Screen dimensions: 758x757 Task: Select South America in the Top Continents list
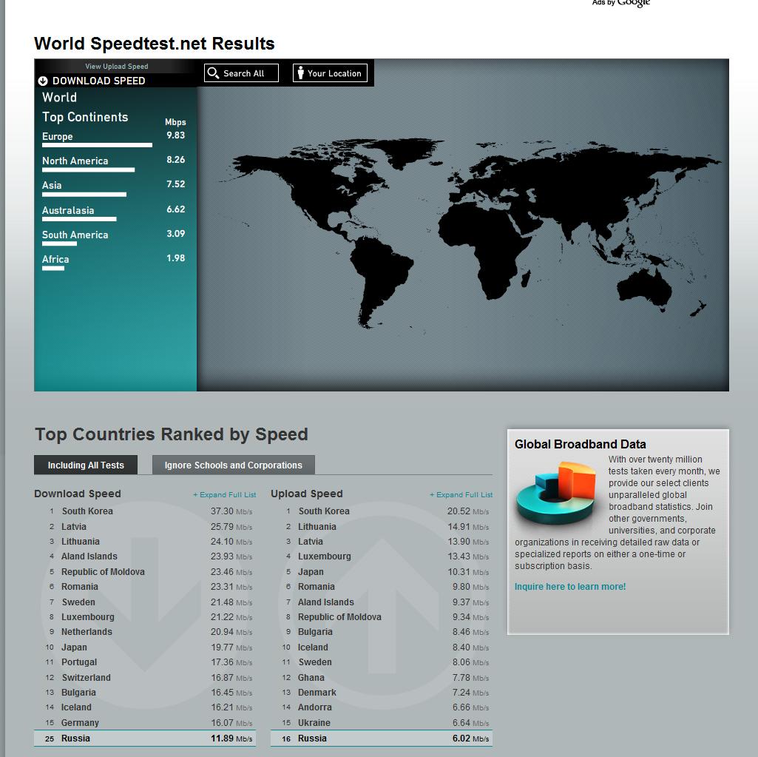(75, 235)
